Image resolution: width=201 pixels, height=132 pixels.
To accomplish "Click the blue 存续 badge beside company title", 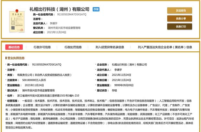I will pos(96,10).
